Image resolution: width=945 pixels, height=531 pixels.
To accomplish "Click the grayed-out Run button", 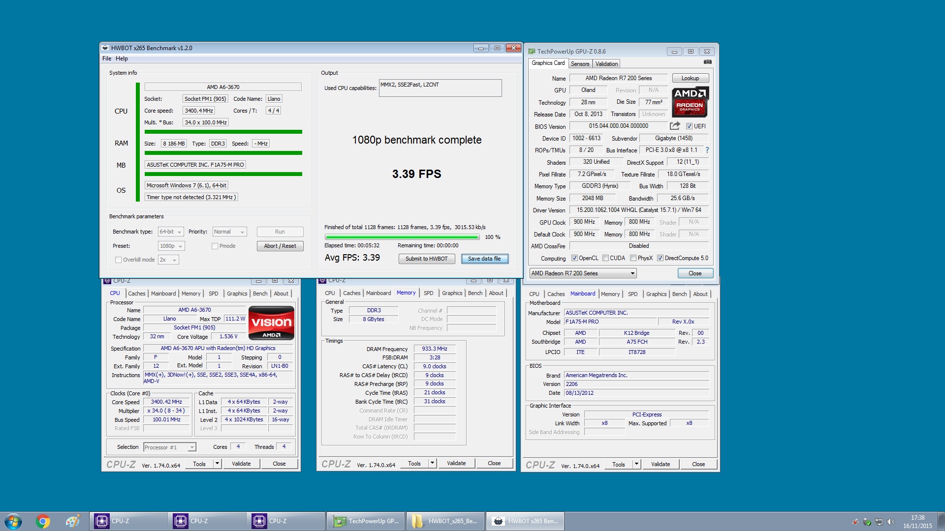I will (280, 232).
